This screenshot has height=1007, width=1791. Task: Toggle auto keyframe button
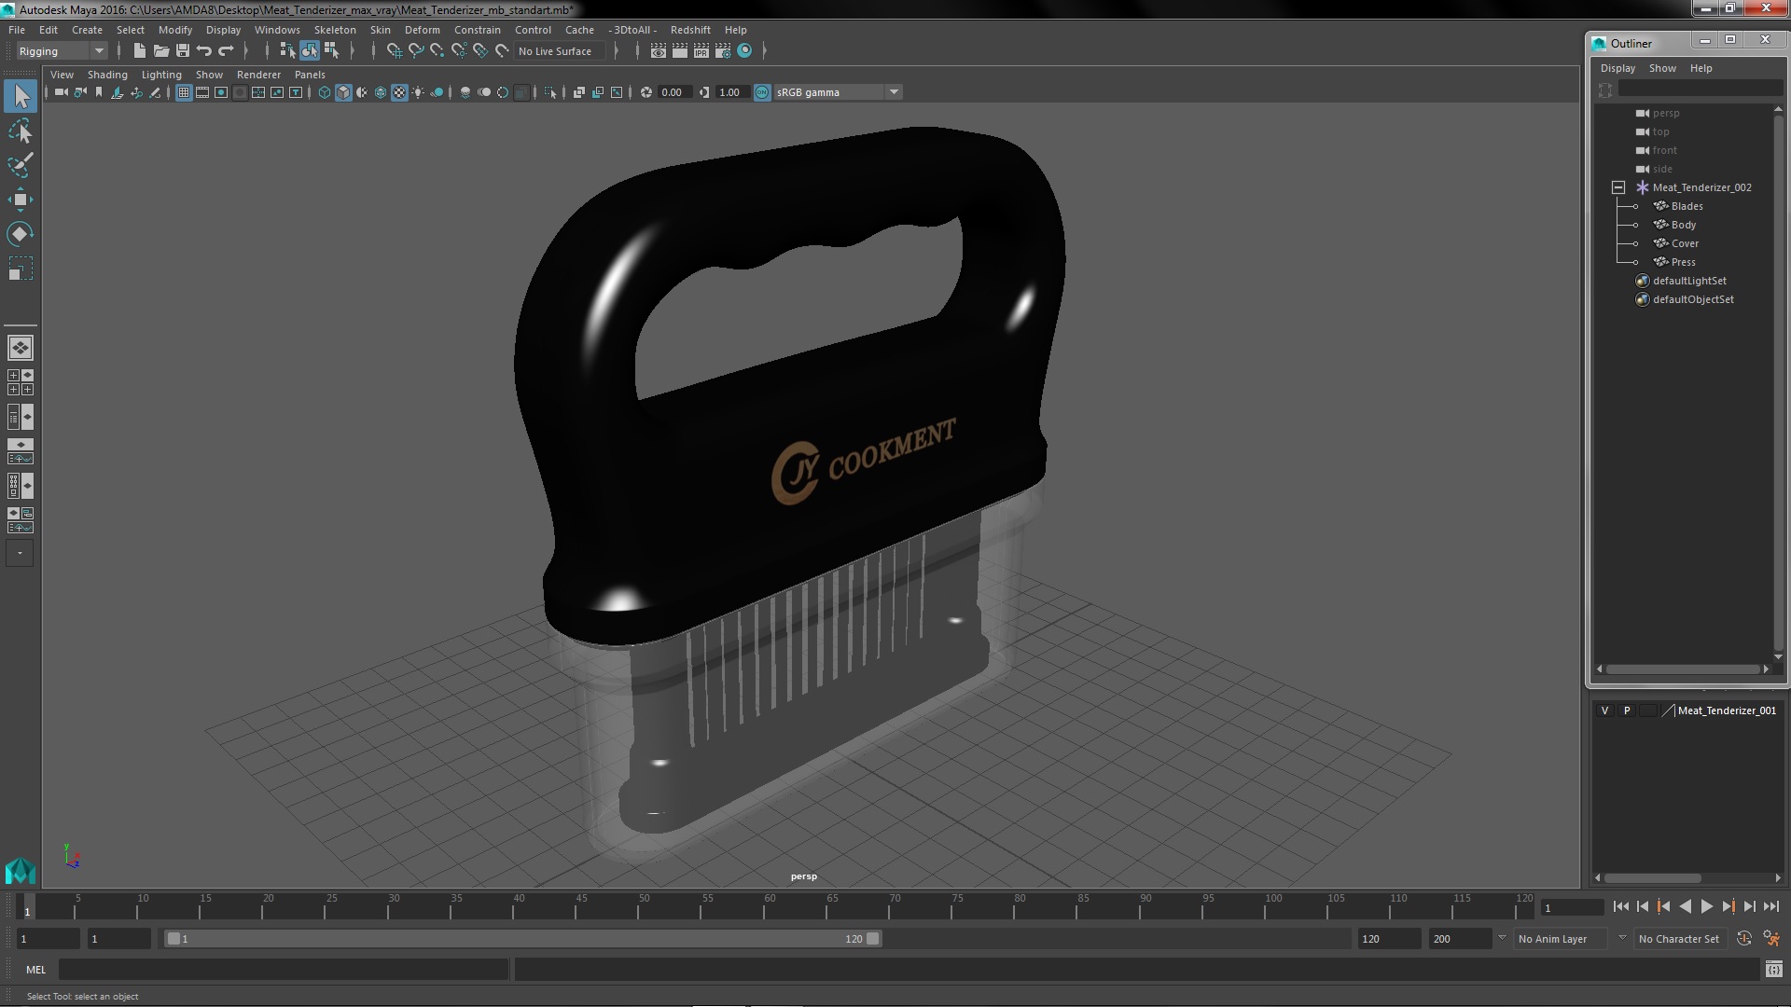1744,939
